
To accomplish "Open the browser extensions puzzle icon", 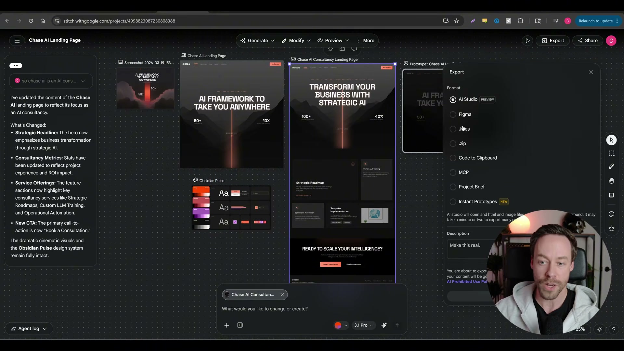I will click(520, 21).
